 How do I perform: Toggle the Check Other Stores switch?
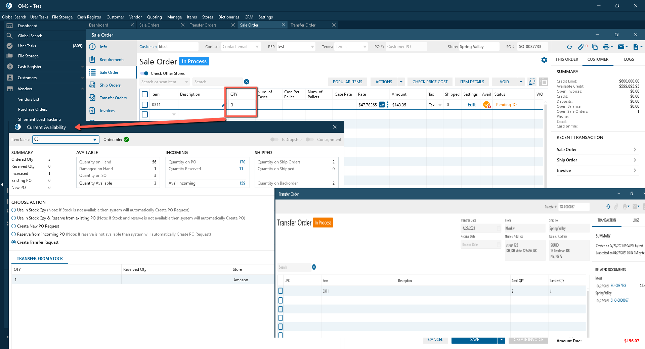145,73
